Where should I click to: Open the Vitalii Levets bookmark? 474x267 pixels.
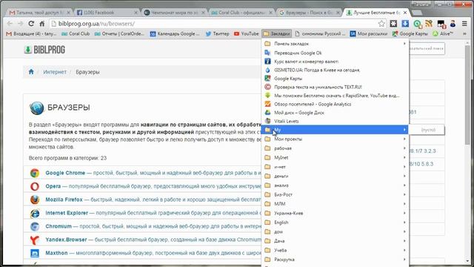[x=335, y=121]
